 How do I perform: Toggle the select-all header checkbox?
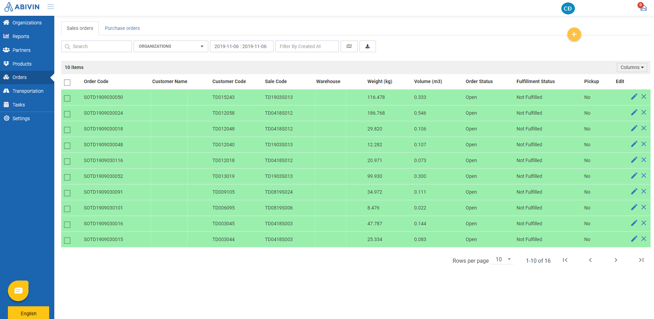(x=67, y=82)
